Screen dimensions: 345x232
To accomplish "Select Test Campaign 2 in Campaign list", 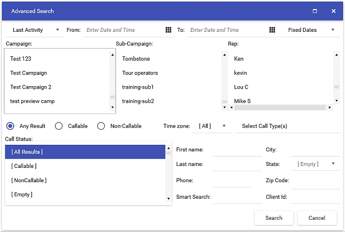I will tap(31, 87).
